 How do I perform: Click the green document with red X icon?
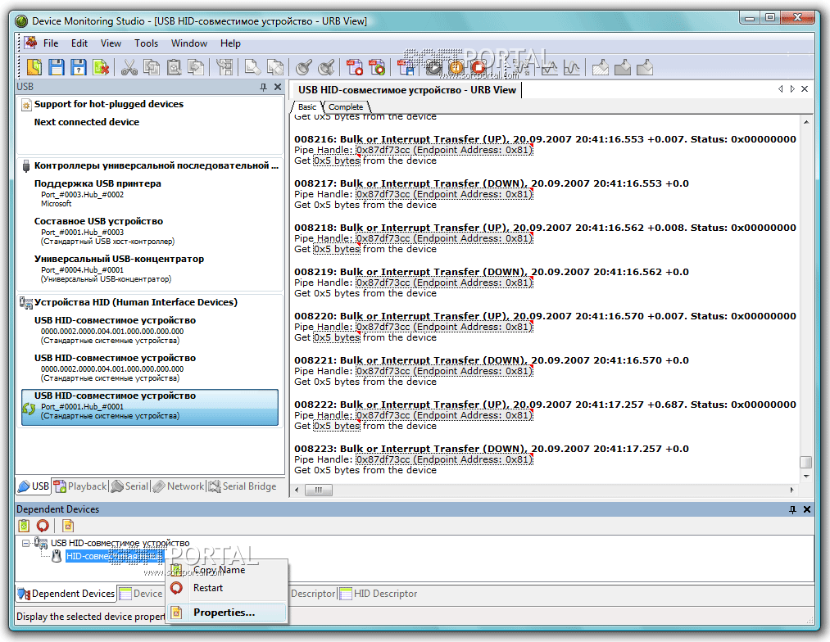[101, 67]
